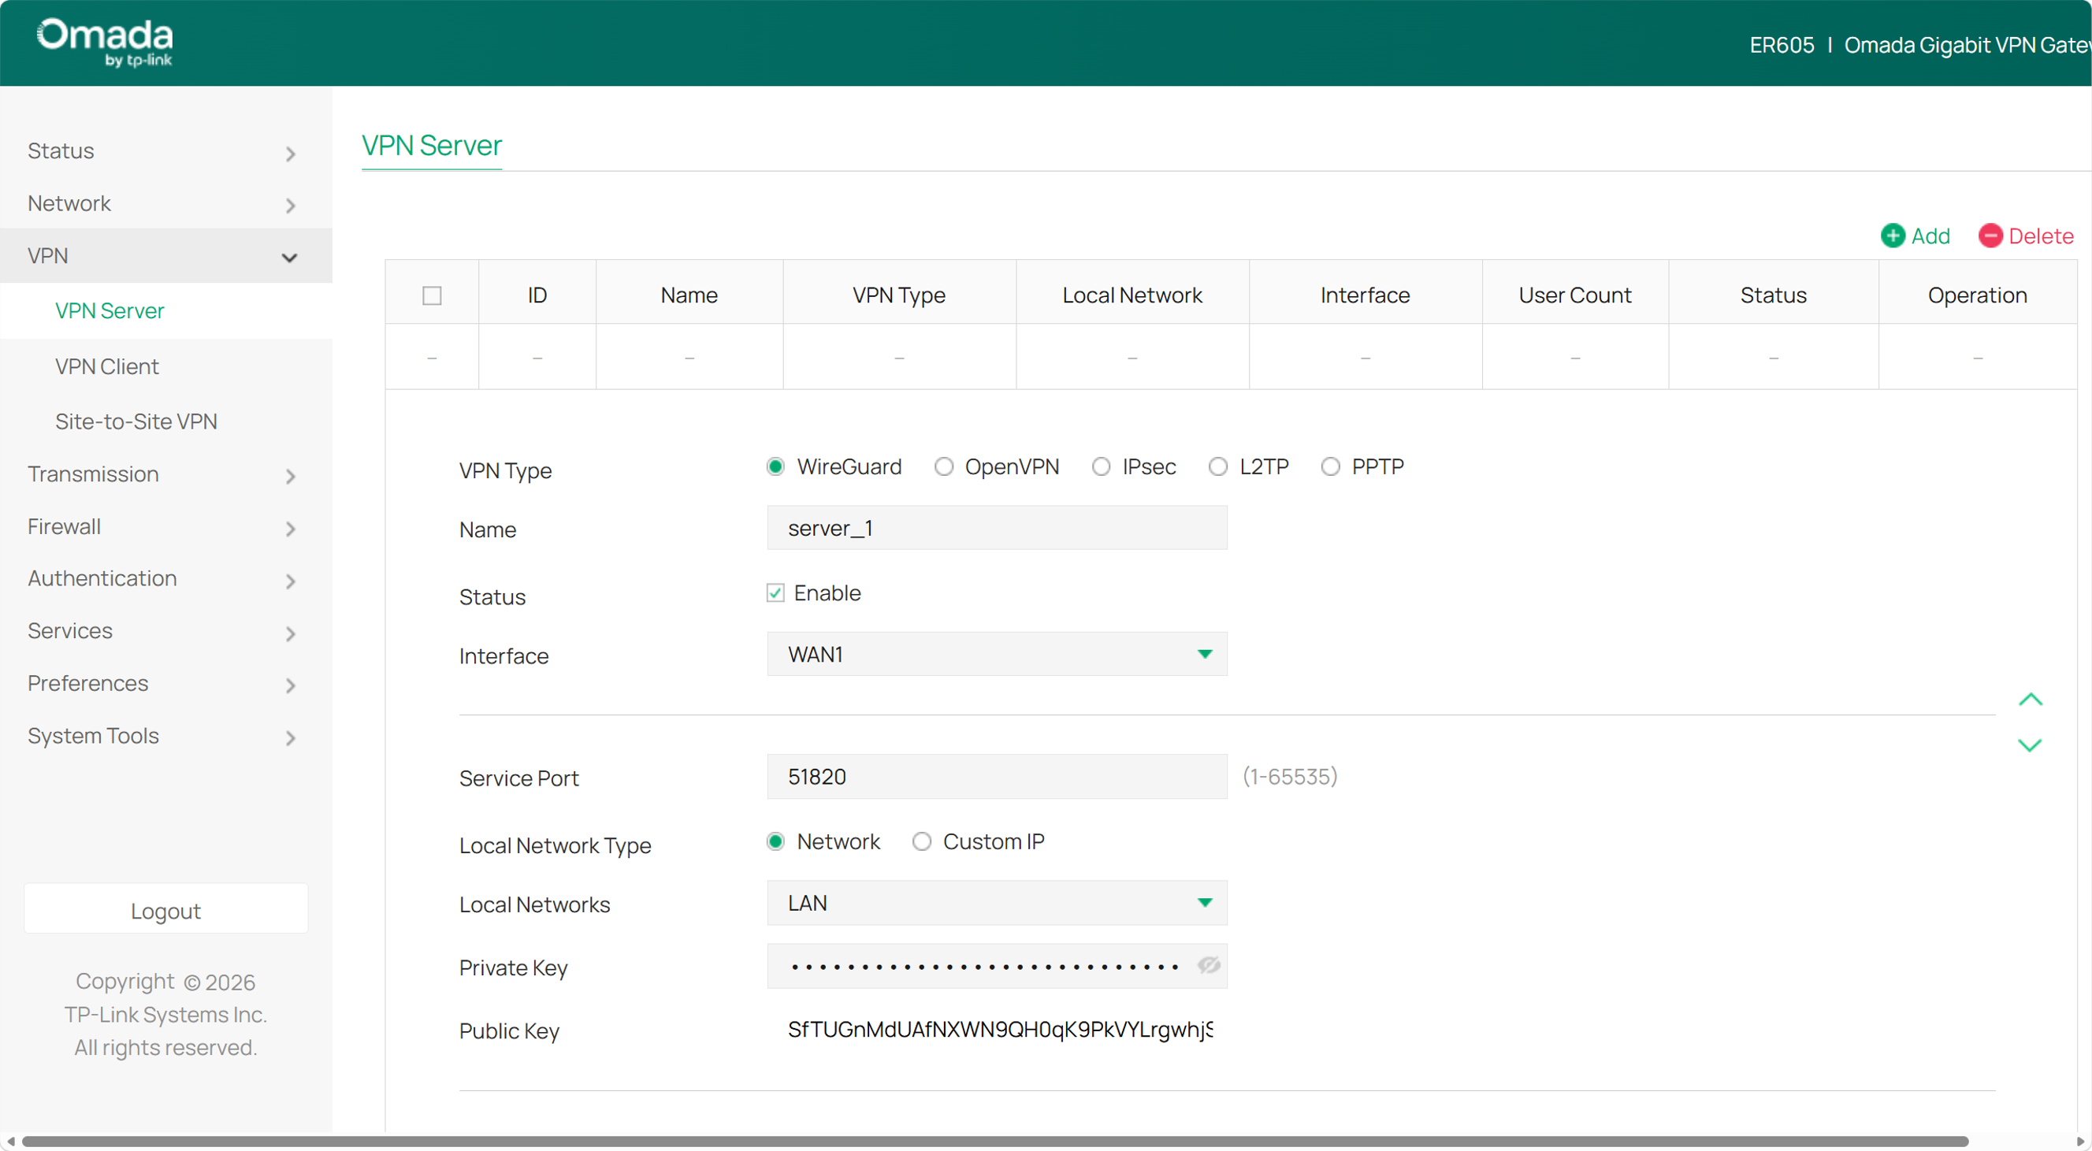
Task: Click the User Count column header
Action: coord(1574,295)
